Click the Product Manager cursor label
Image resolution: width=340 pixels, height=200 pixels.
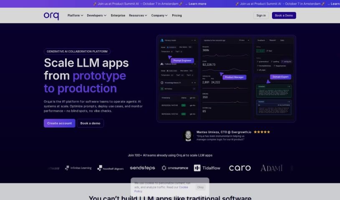[x=234, y=77]
